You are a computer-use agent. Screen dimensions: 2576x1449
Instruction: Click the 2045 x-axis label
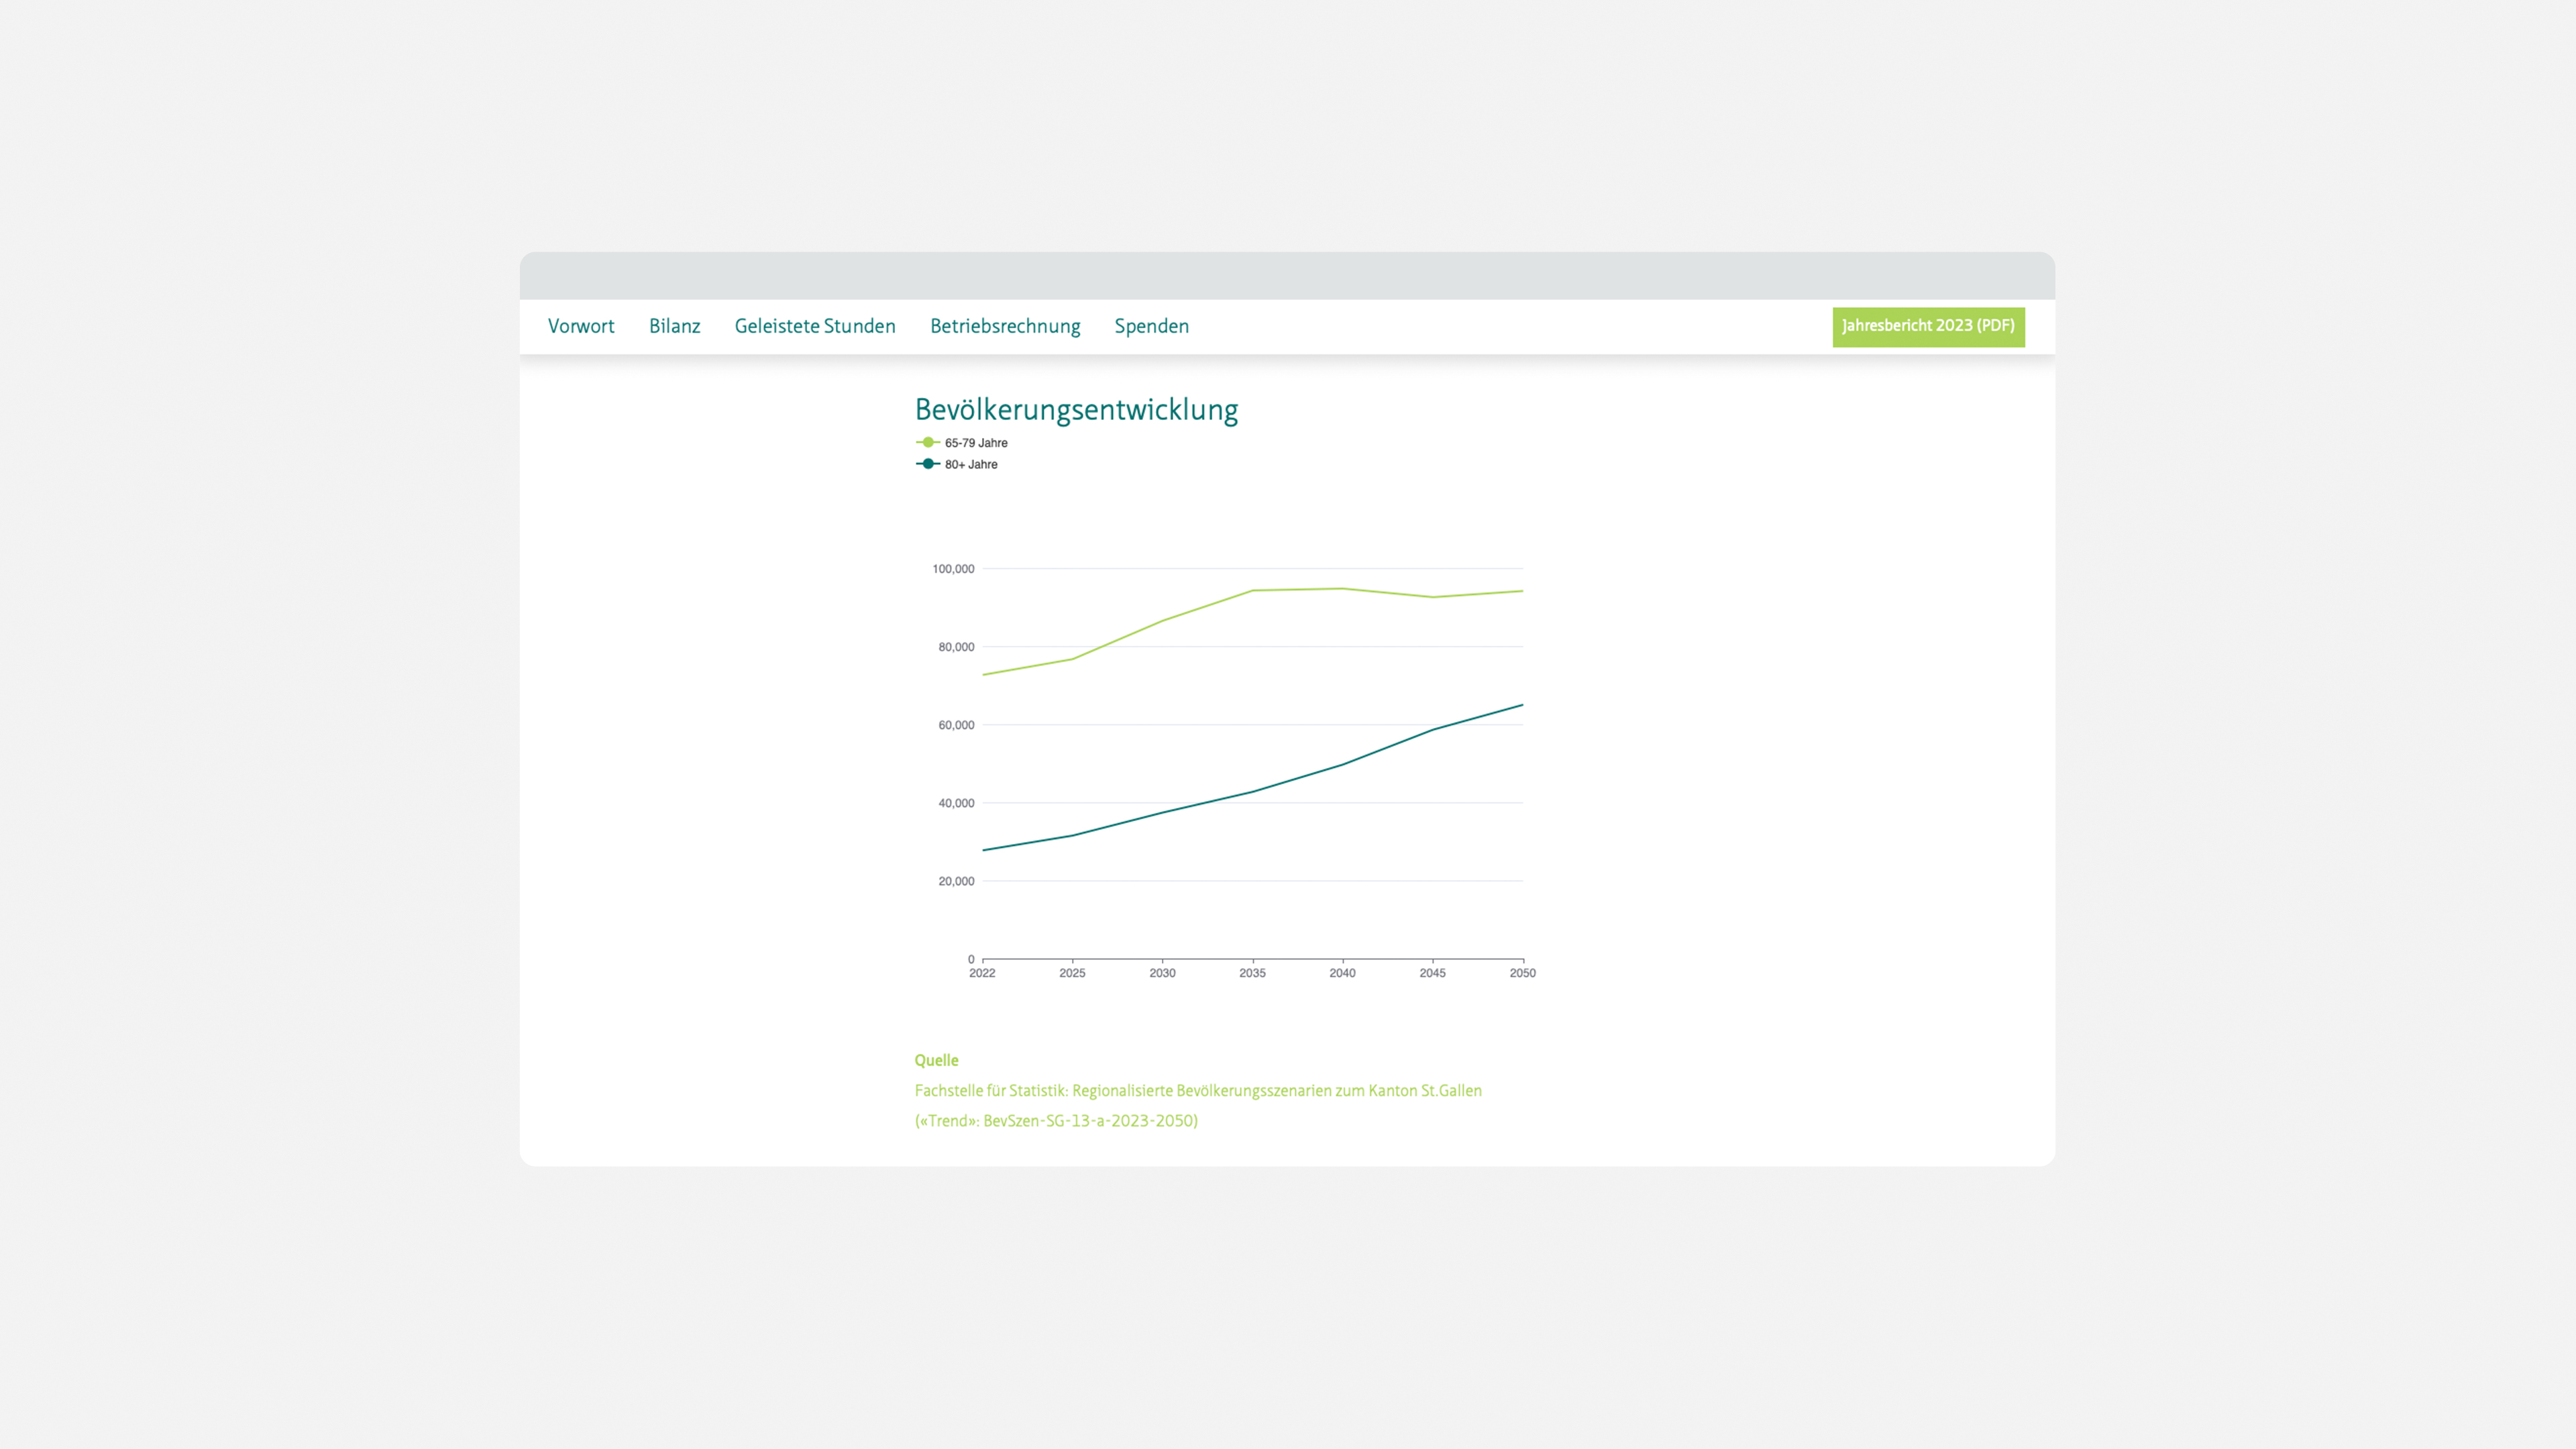coord(1432,973)
